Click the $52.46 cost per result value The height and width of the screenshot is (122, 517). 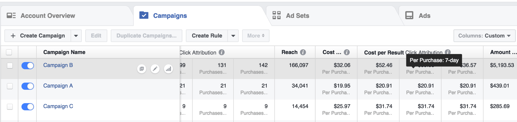384,65
